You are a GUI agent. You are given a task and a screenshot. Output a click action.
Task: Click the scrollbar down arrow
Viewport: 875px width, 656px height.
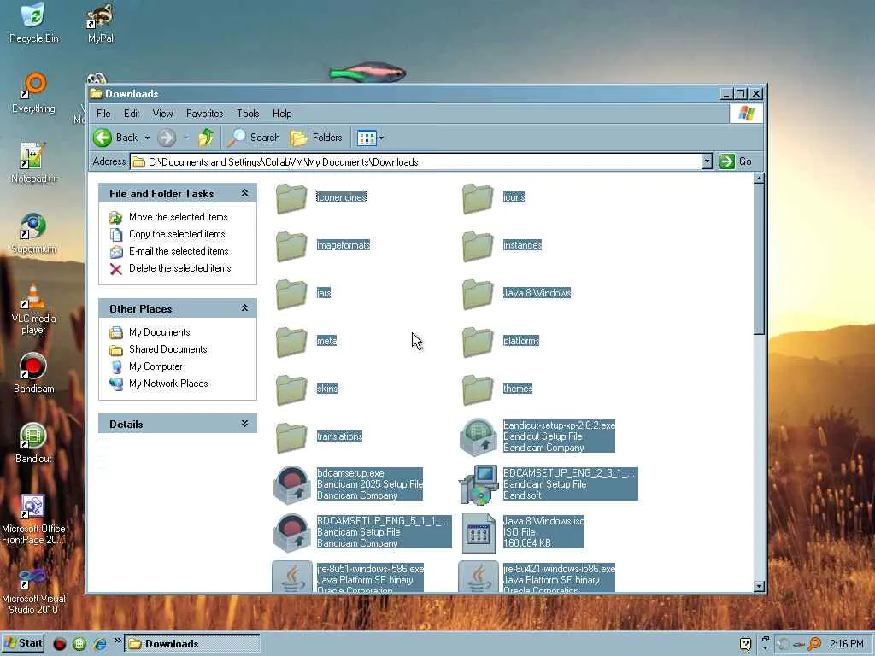pyautogui.click(x=759, y=586)
